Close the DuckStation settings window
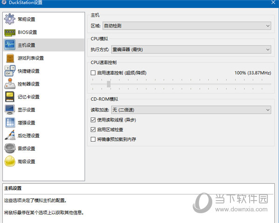The width and height of the screenshot is (279, 223). pyautogui.click(x=273, y=2)
